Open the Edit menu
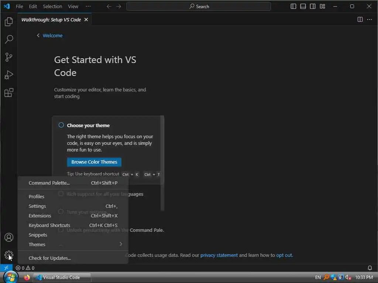This screenshot has height=283, width=378. [33, 7]
